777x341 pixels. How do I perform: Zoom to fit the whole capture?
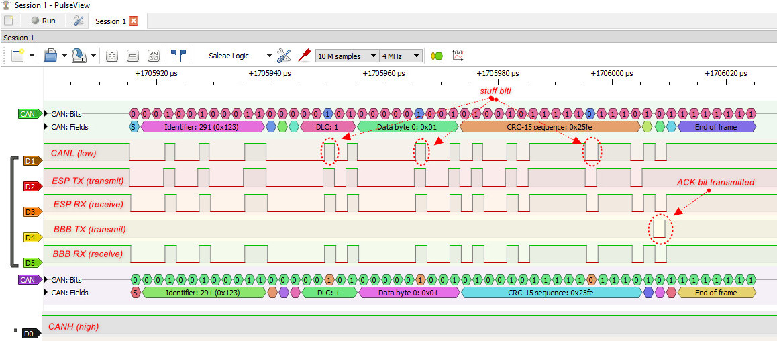point(154,56)
